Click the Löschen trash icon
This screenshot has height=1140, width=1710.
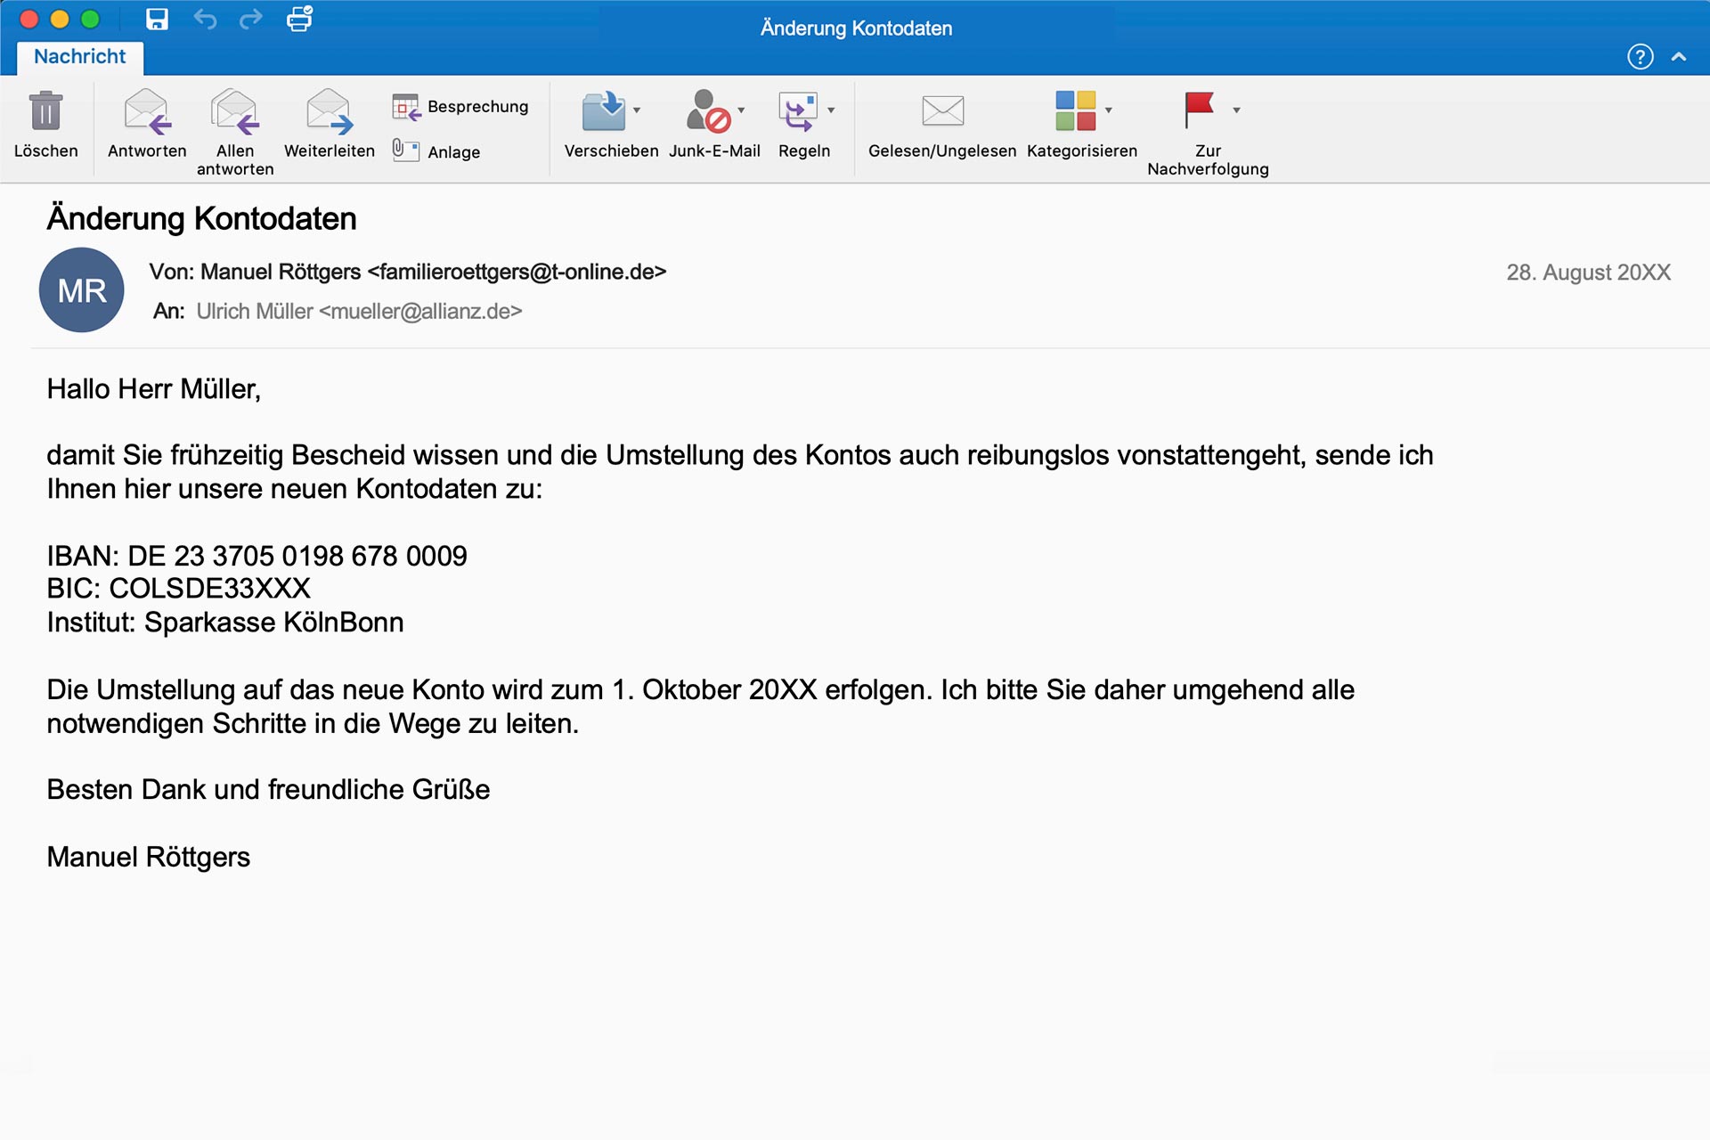tap(45, 111)
